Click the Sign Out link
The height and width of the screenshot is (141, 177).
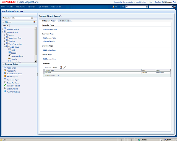pos(158,2)
